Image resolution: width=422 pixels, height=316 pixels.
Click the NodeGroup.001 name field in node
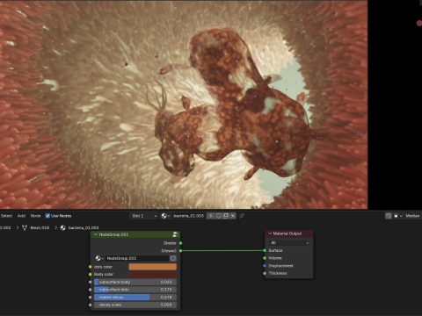[x=137, y=258]
